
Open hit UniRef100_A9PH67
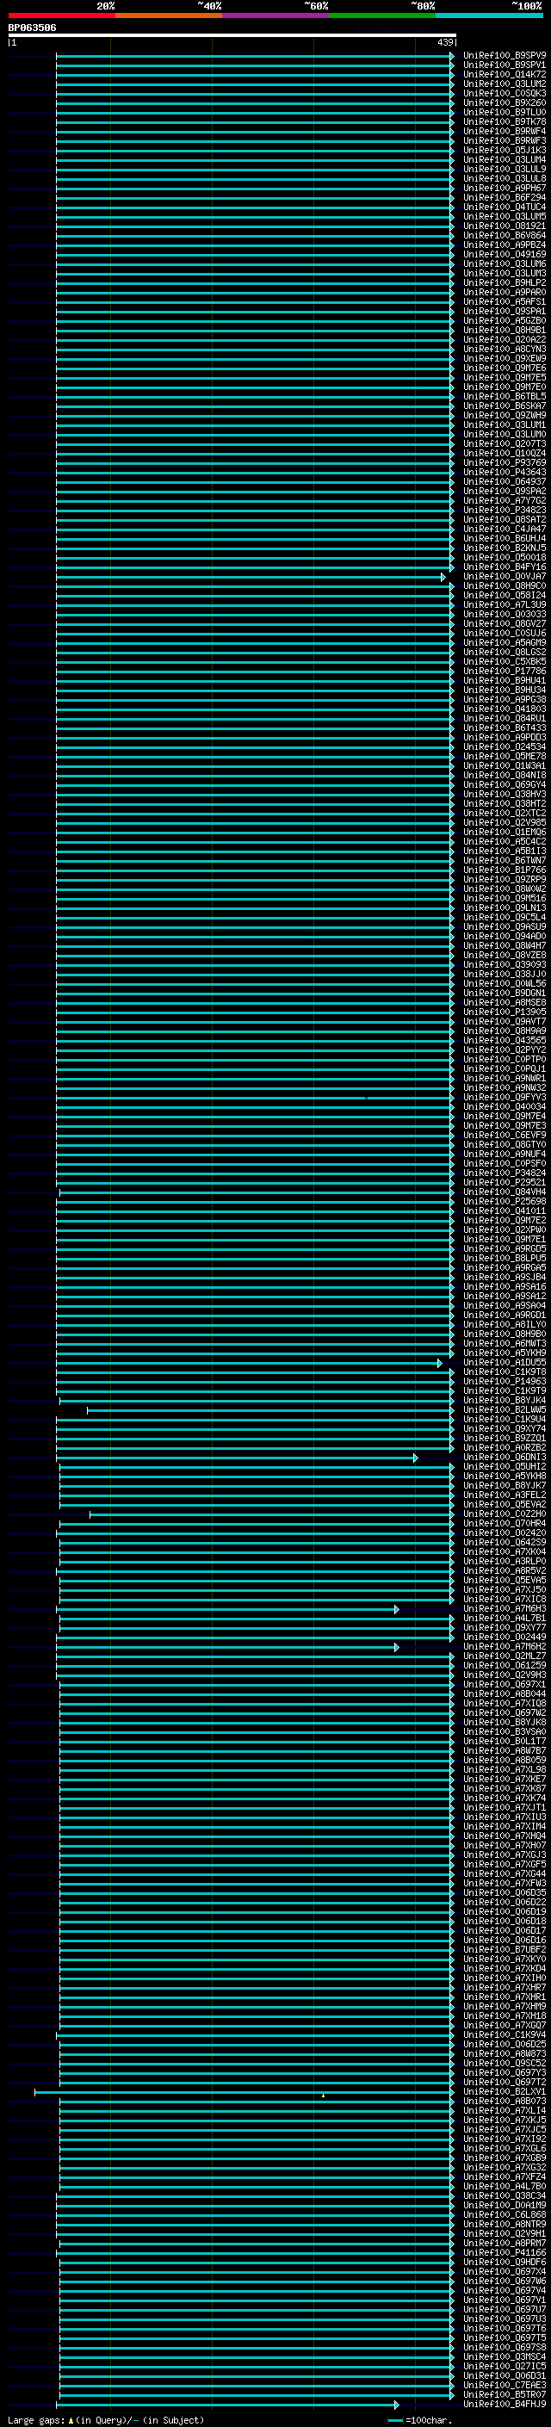[x=505, y=189]
